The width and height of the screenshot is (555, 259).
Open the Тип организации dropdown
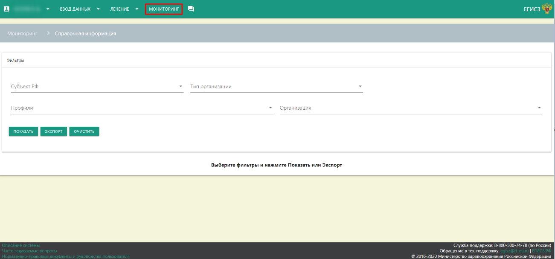(276, 87)
